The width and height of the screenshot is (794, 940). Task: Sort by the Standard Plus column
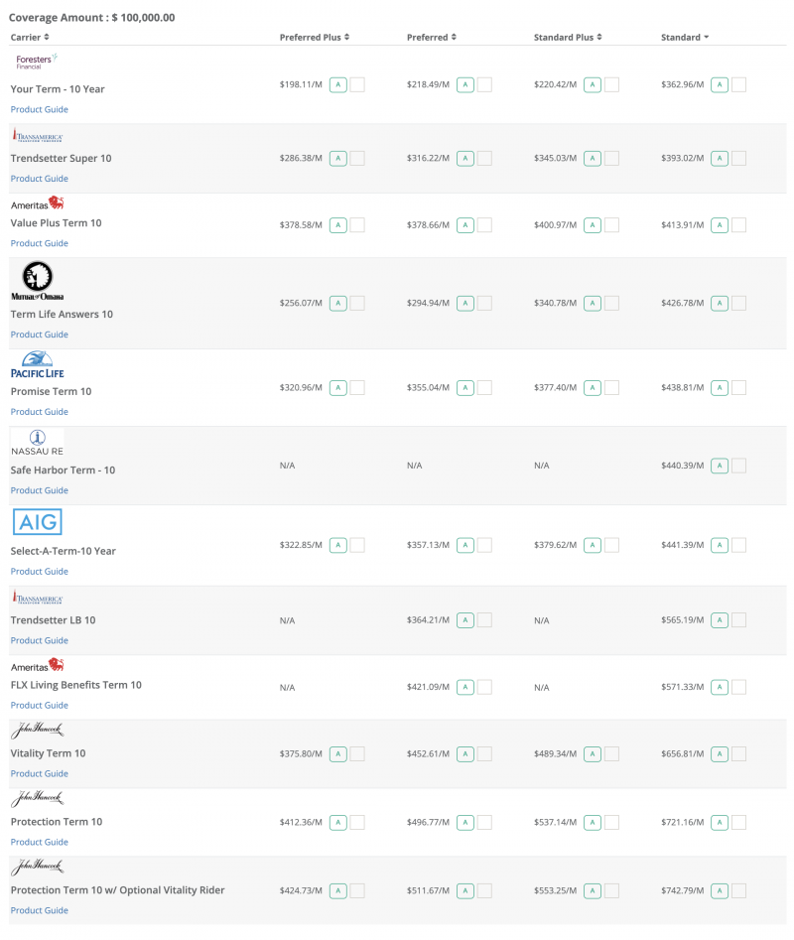coord(568,37)
